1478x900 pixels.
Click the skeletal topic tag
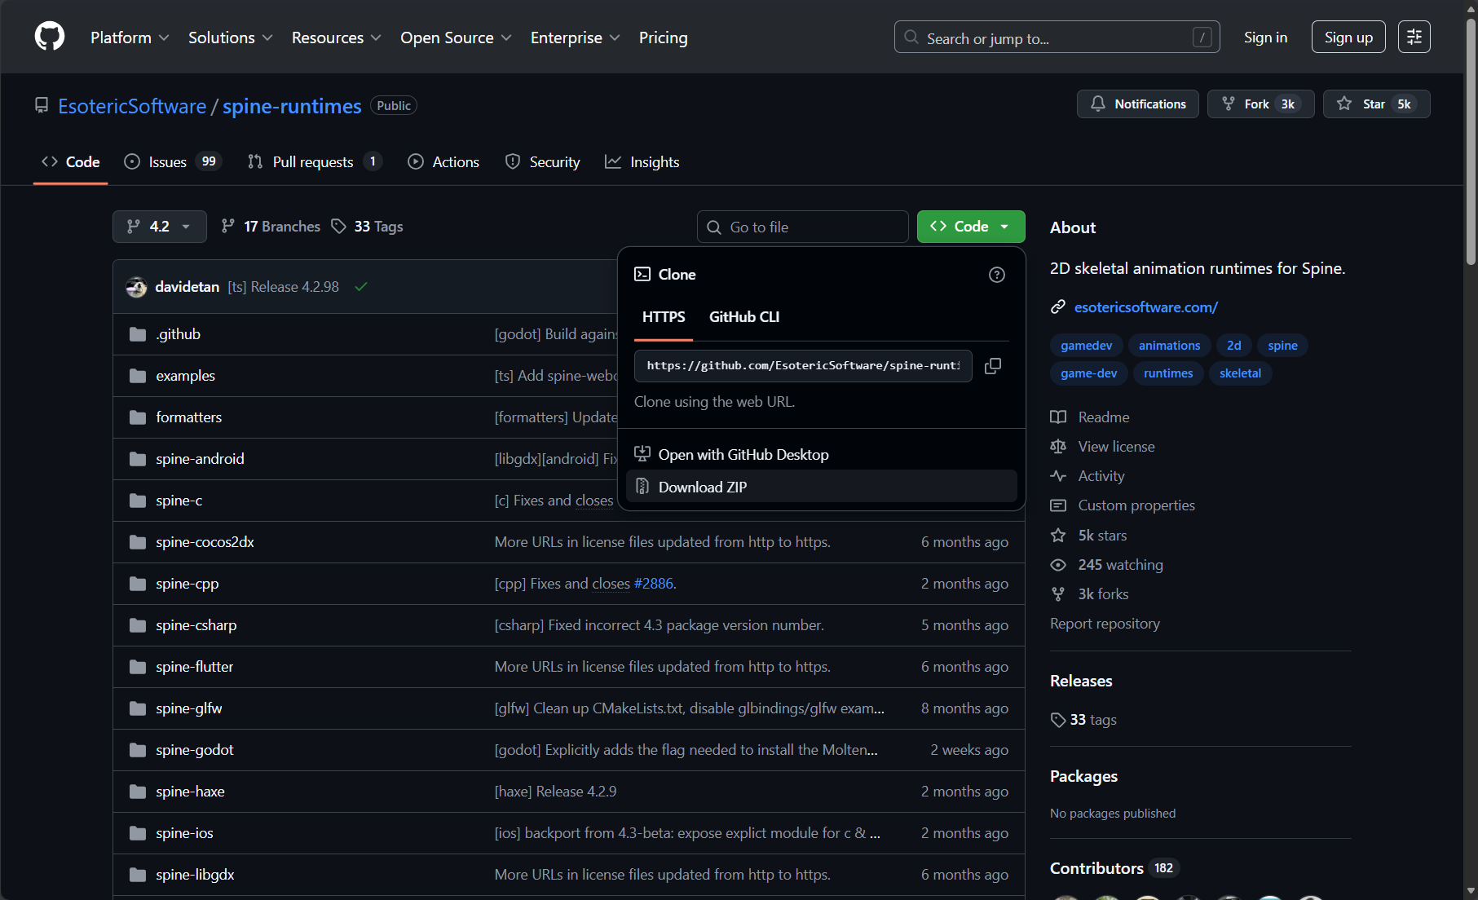coord(1240,373)
